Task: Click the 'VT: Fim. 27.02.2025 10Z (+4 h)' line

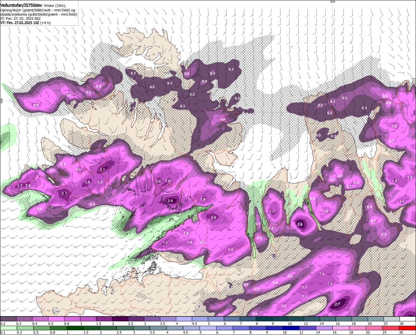Action: click(25, 23)
